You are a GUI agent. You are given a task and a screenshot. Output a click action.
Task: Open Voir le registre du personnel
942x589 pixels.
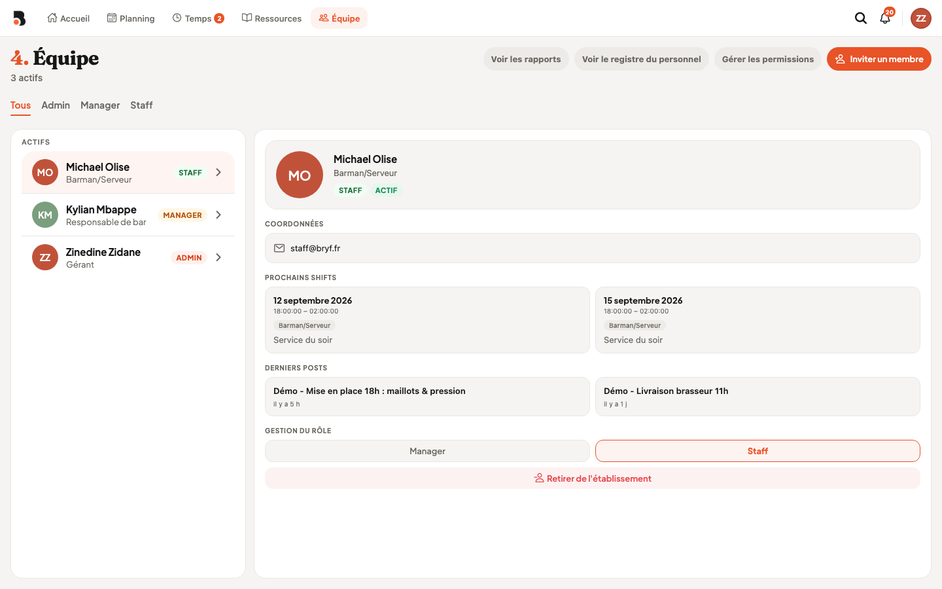(x=642, y=59)
